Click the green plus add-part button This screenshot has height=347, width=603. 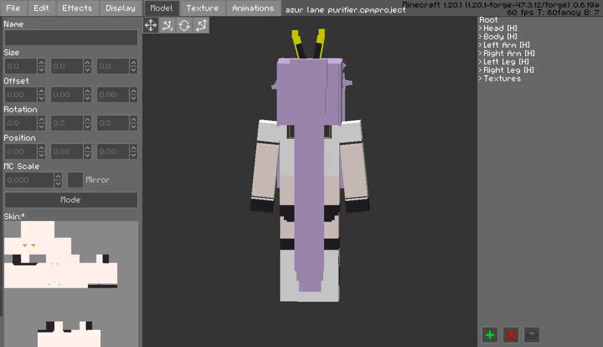490,334
